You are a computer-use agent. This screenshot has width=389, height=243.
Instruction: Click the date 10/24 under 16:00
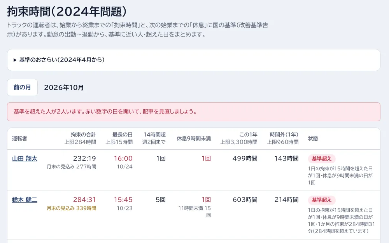[124, 167]
